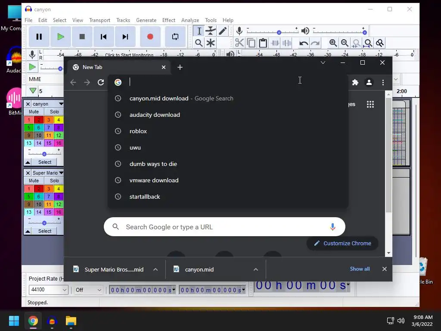Collapse the canyon track with up arrow
Image resolution: width=441 pixels, height=331 pixels.
pyautogui.click(x=28, y=162)
